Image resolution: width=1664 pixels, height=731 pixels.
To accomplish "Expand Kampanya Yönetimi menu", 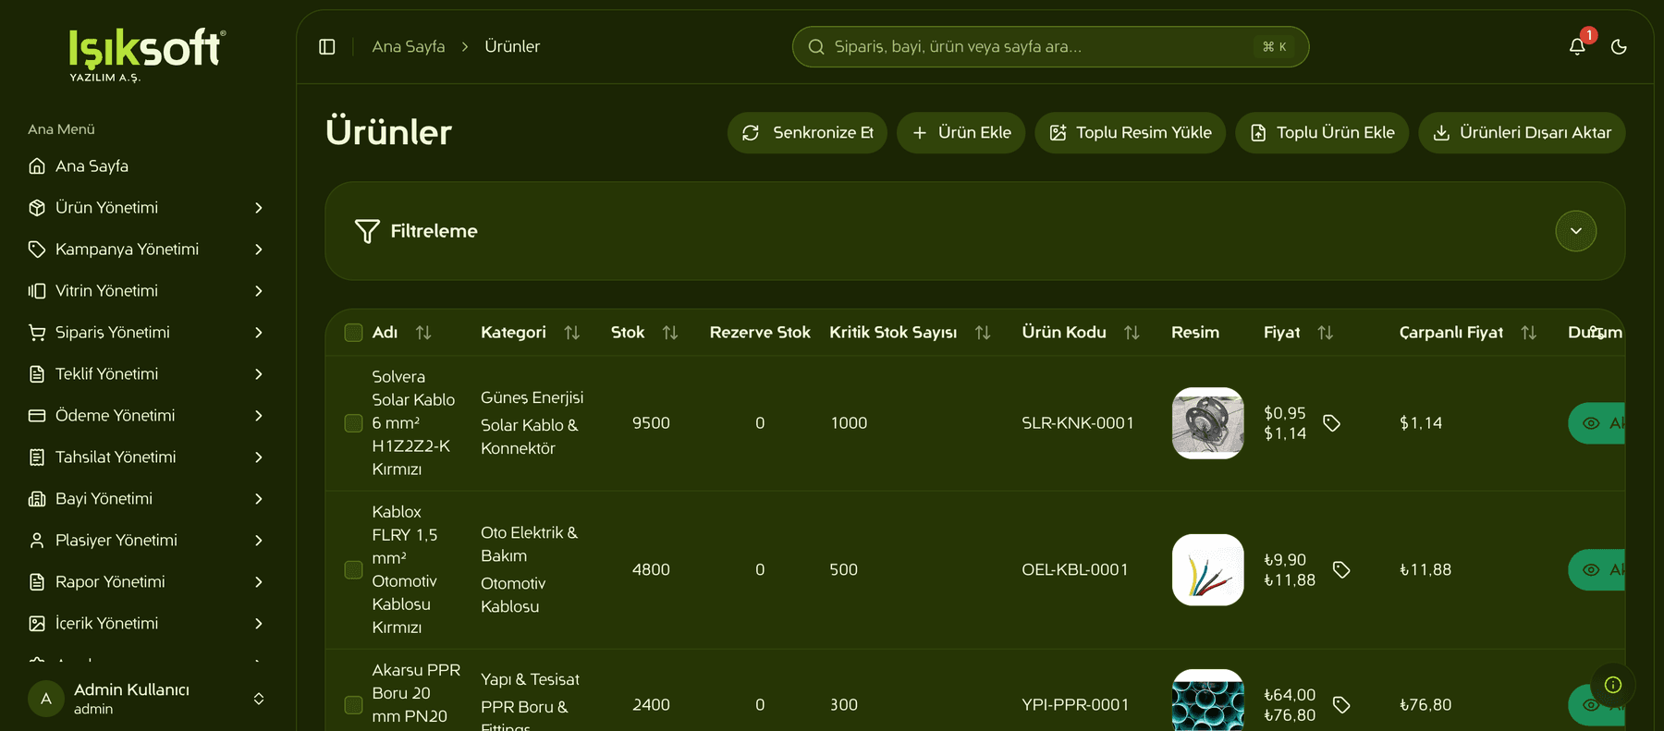I will coord(259,250).
